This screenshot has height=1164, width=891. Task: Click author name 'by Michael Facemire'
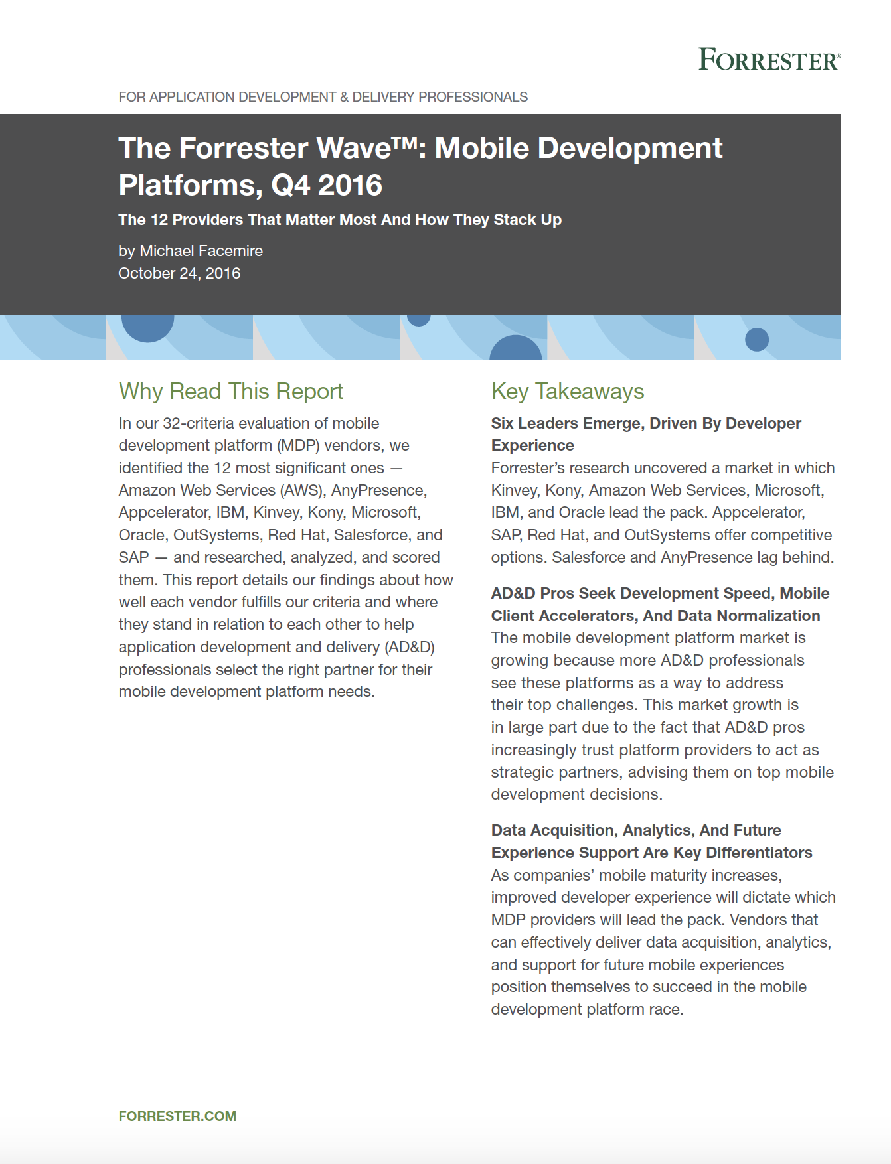point(191,251)
